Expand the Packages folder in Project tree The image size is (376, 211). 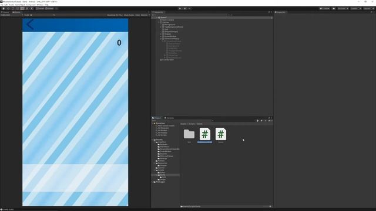[x=153, y=182]
